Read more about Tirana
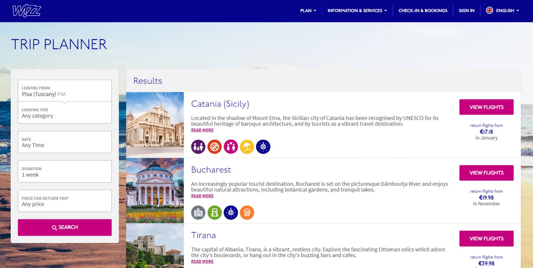Image resolution: width=533 pixels, height=268 pixels. pyautogui.click(x=202, y=262)
